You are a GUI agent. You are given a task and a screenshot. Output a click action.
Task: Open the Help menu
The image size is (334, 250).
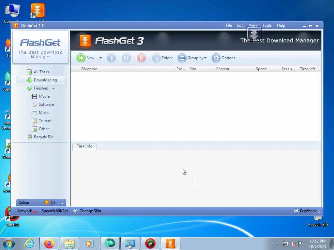pos(281,25)
